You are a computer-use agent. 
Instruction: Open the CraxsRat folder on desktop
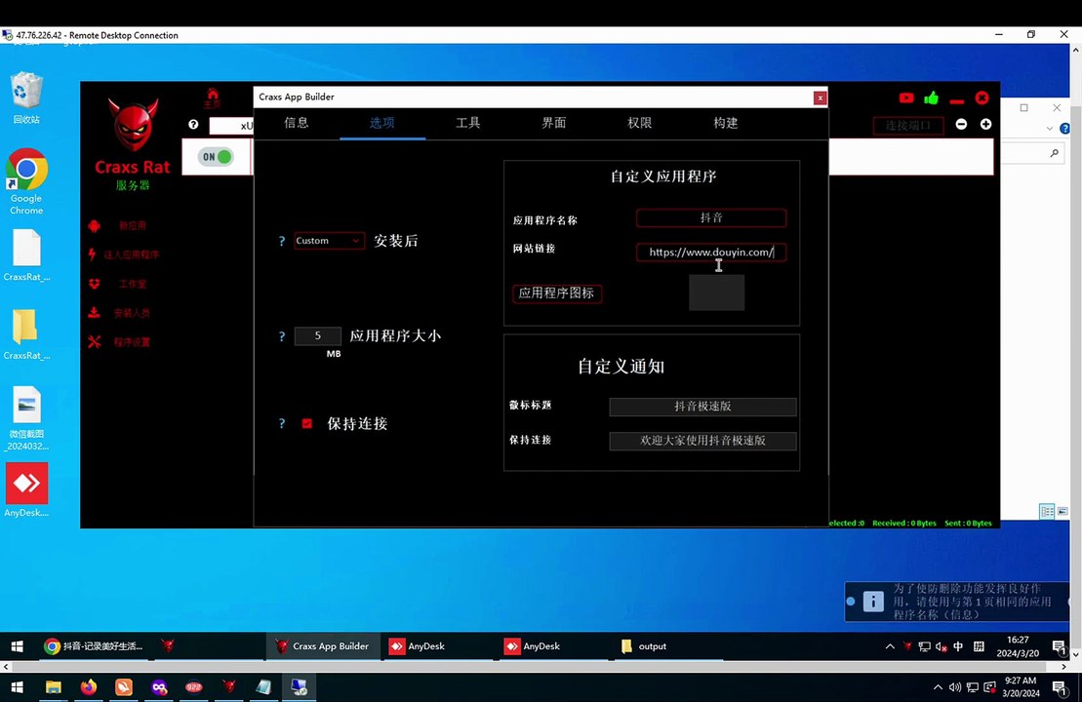click(26, 333)
